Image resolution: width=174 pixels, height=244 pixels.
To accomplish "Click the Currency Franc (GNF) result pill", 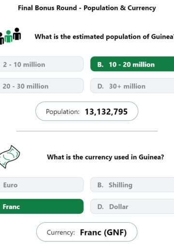I will coord(87,232).
